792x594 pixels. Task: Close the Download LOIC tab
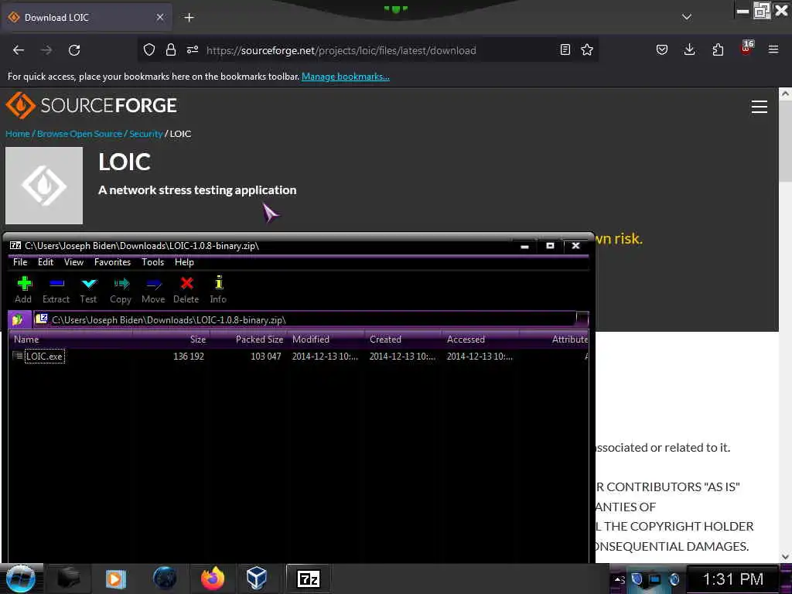tap(159, 17)
